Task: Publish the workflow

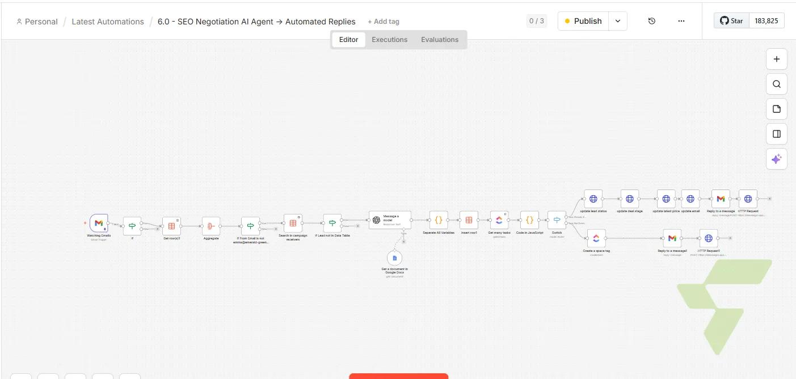Action: [583, 21]
